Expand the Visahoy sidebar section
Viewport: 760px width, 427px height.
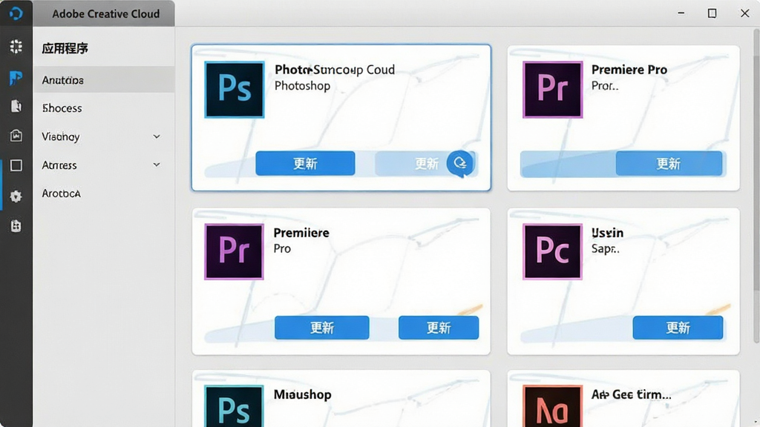click(x=157, y=136)
